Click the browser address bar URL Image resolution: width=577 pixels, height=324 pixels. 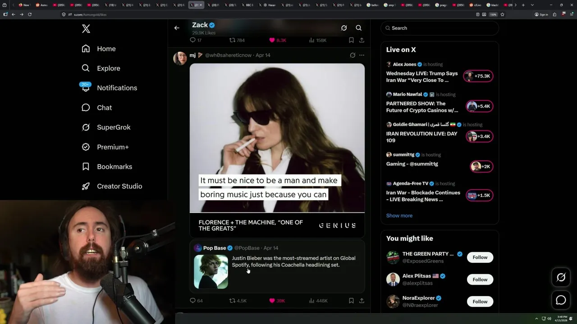click(90, 14)
